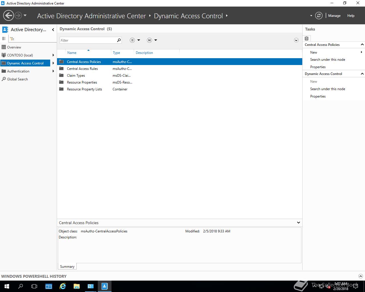Collapse Dynamic Access Control tasks section
Image resolution: width=365 pixels, height=292 pixels.
[362, 74]
